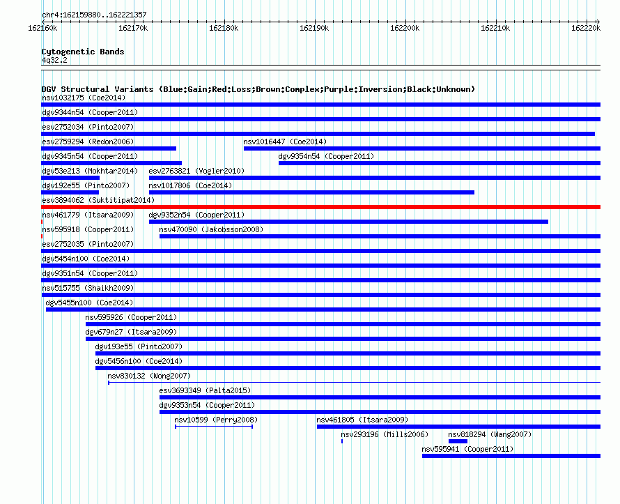Click dgv9345n54 (Cooper2011) label
The width and height of the screenshot is (620, 504).
(x=90, y=156)
